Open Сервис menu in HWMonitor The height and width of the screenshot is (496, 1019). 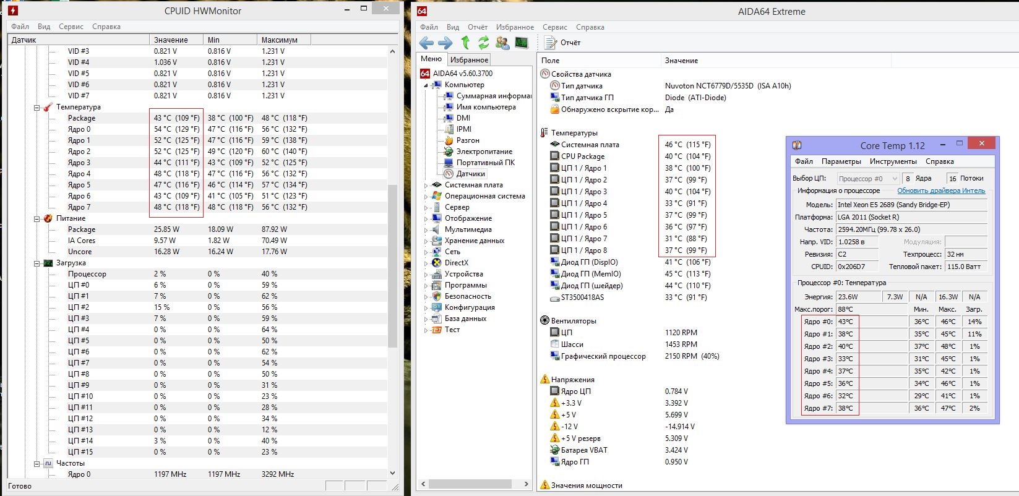tap(71, 27)
